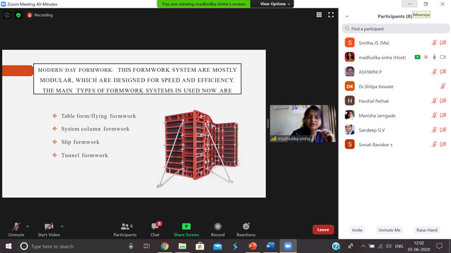Click the red Leave button
This screenshot has width=451, height=253.
323,230
